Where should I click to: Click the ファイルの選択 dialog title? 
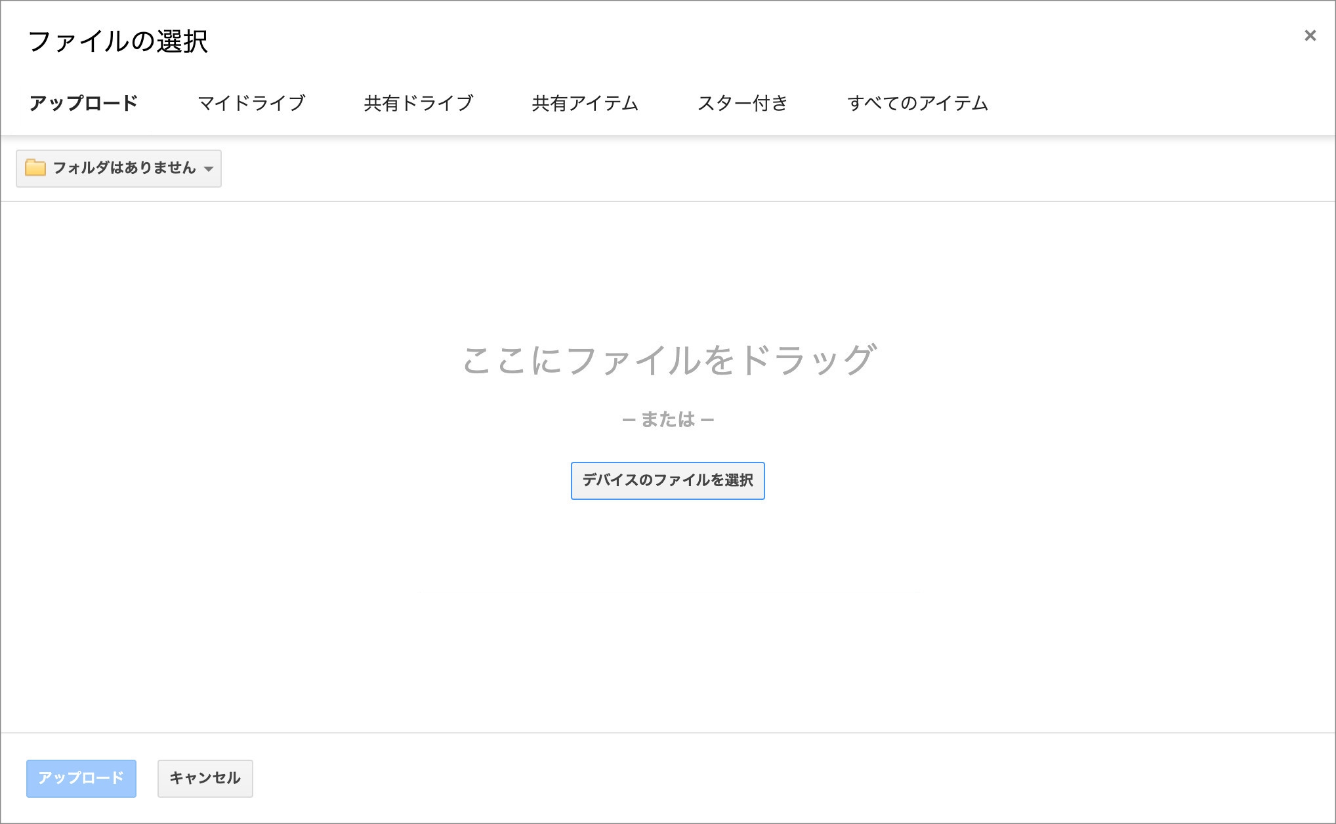[118, 41]
